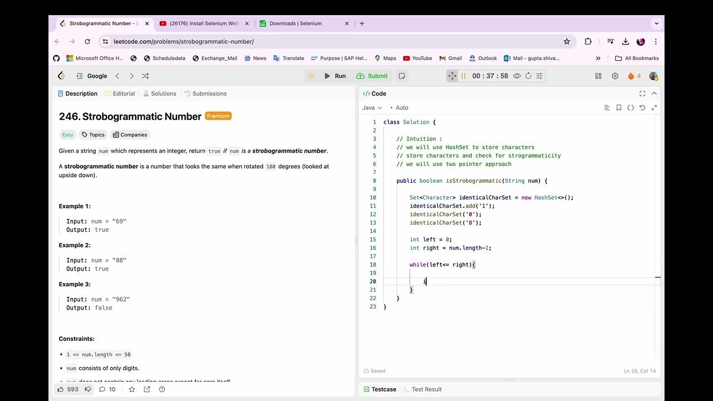Viewport: 713px width, 401px height.
Task: Bookmark the code with the bookmark icon
Action: tap(619, 107)
